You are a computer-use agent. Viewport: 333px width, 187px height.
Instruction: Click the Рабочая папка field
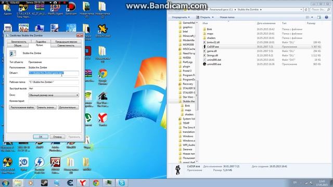54,82
